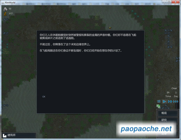Pause the game with the pause icon
This screenshot has height=140, width=181.
(159, 101)
